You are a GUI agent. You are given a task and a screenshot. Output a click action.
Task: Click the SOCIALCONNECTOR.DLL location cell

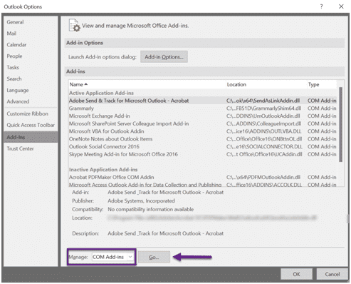(x=264, y=146)
